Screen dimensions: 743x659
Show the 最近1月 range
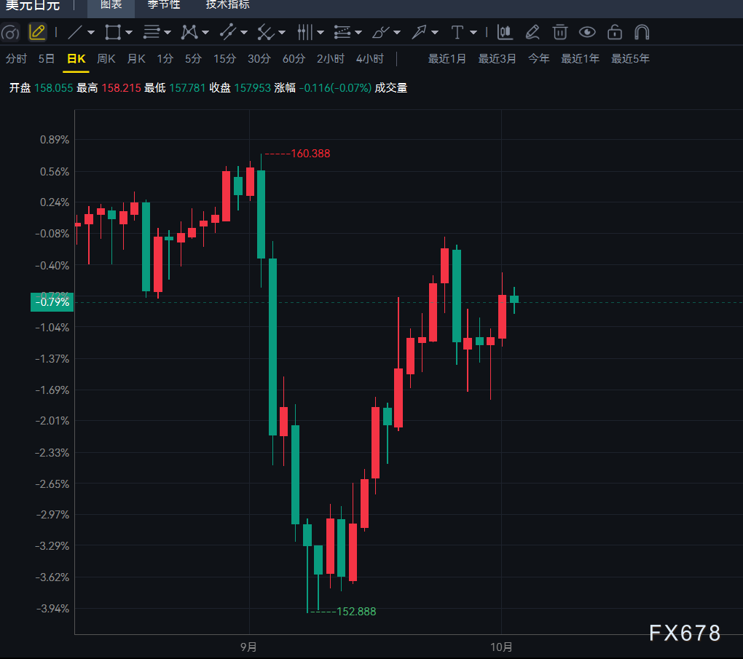tap(447, 59)
